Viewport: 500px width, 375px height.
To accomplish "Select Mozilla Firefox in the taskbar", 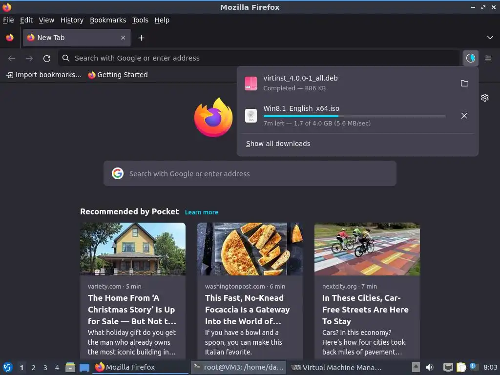I will [x=140, y=367].
